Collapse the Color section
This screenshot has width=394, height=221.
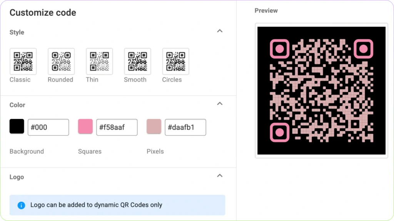point(220,104)
